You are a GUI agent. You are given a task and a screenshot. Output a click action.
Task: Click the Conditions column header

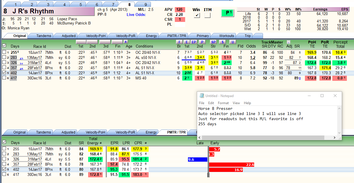pyautogui.click(x=144, y=46)
